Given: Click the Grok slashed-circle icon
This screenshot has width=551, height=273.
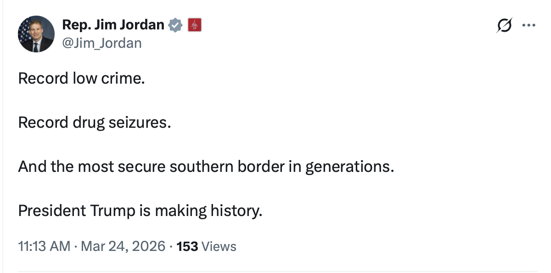Looking at the screenshot, I should click(504, 26).
